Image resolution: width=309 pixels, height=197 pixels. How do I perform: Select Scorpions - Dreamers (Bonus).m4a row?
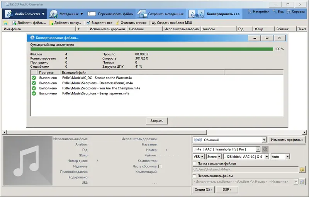(x=157, y=83)
